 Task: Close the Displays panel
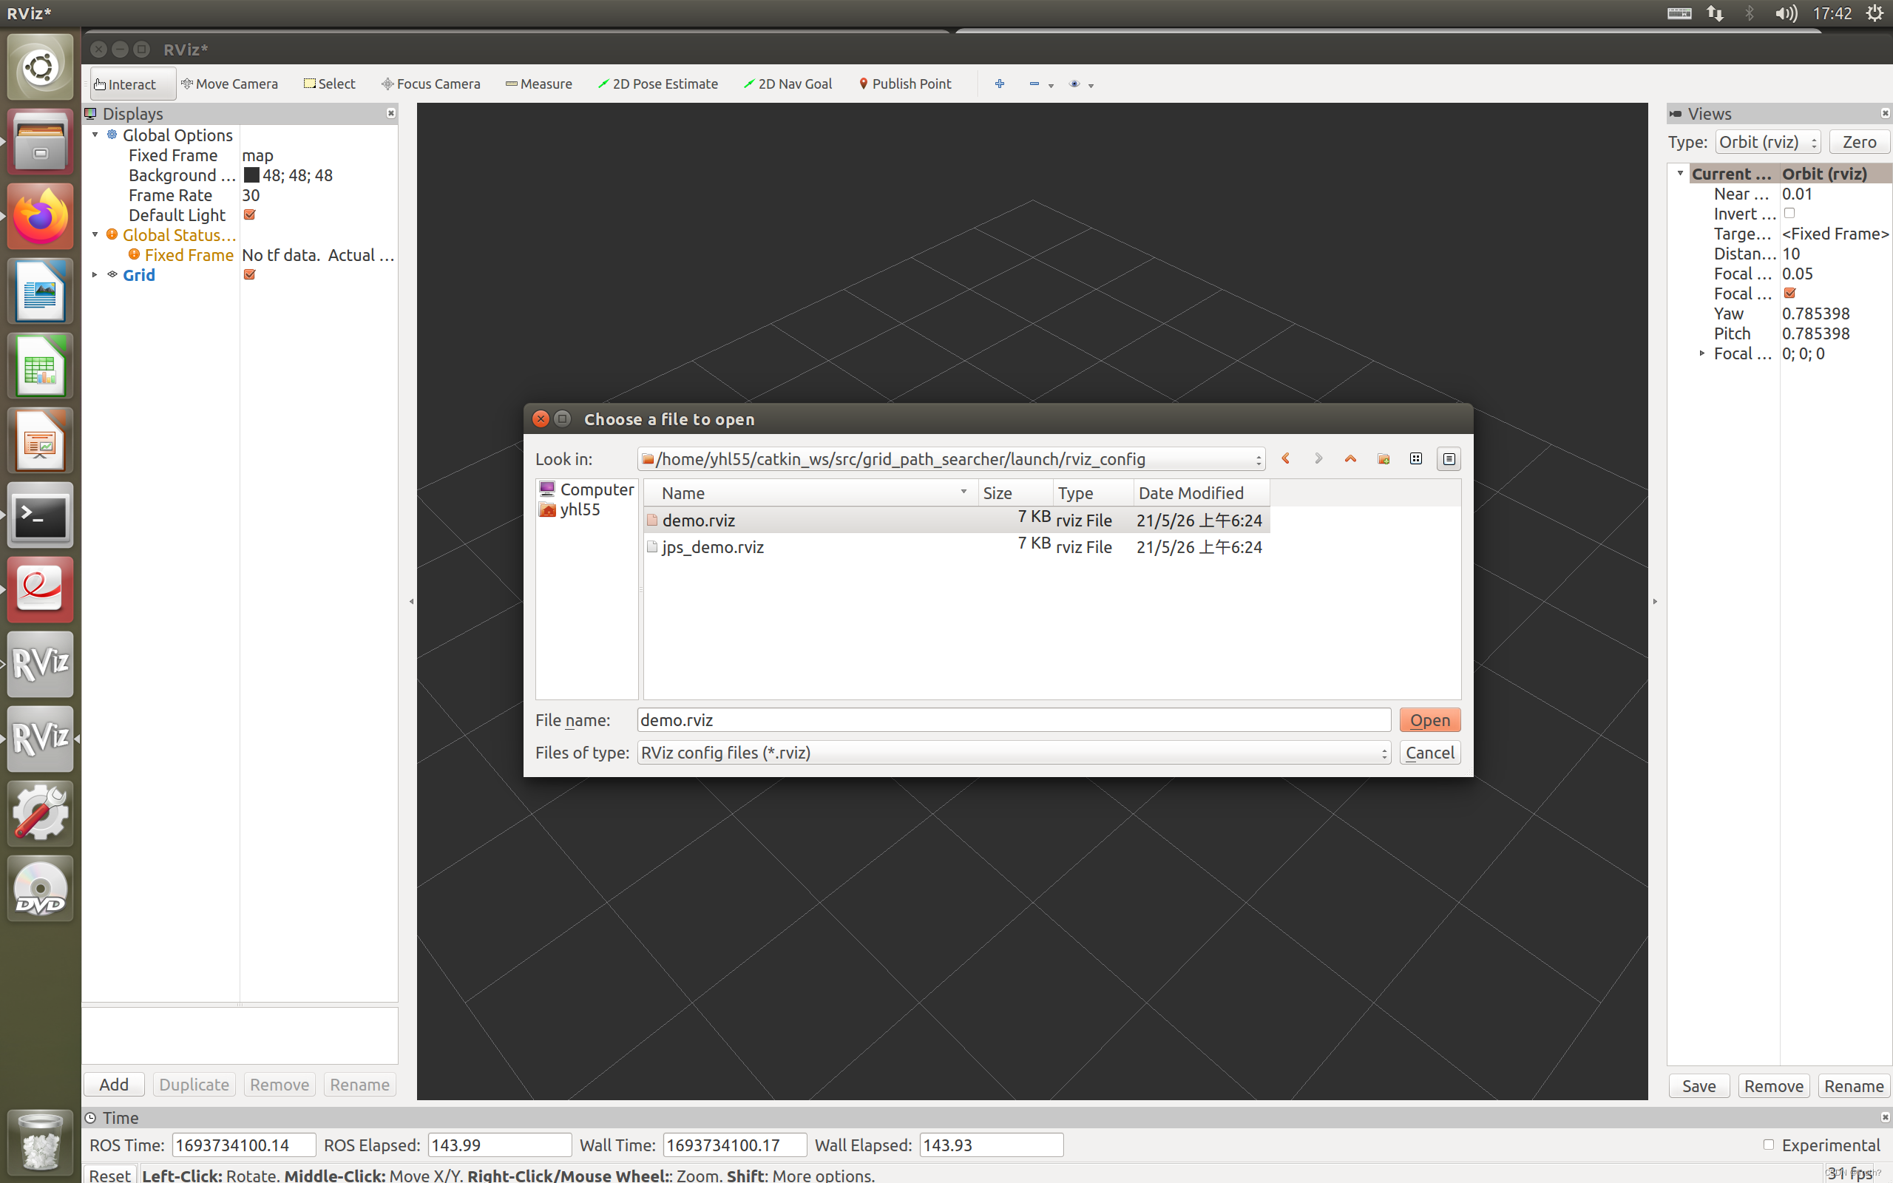(391, 113)
